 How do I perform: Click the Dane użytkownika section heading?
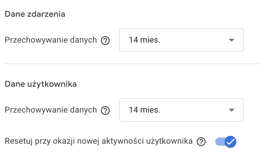pyautogui.click(x=41, y=84)
